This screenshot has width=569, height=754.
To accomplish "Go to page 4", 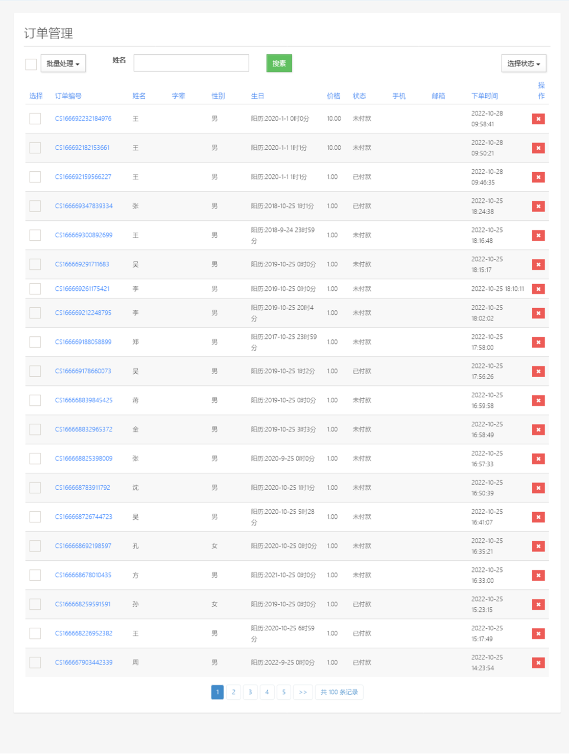I will coord(267,692).
